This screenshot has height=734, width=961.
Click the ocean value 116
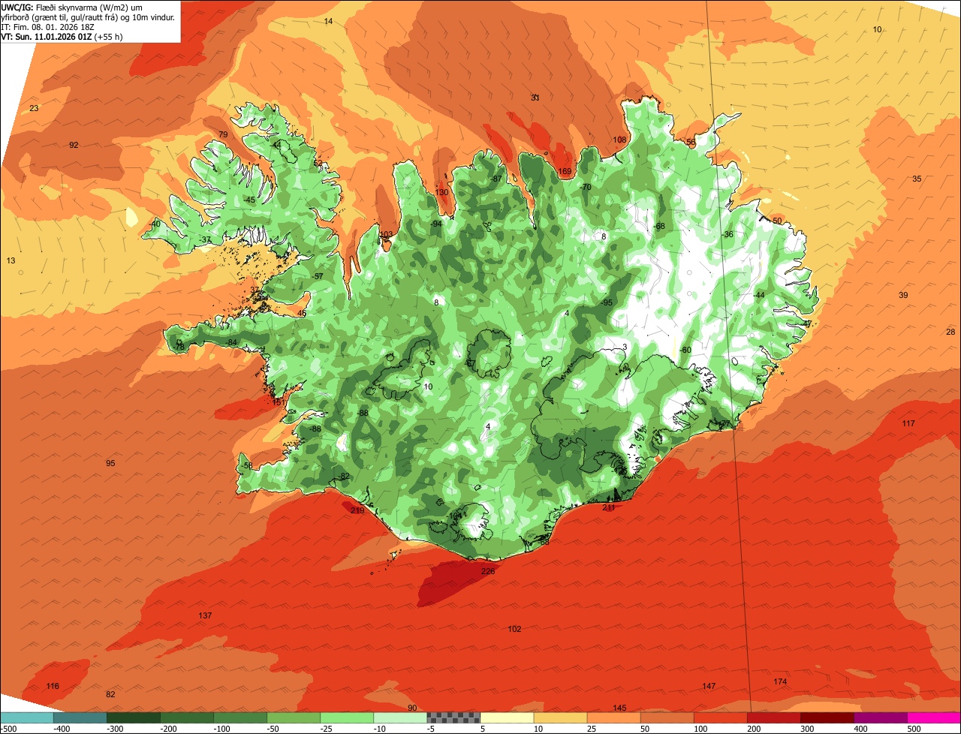tap(53, 686)
